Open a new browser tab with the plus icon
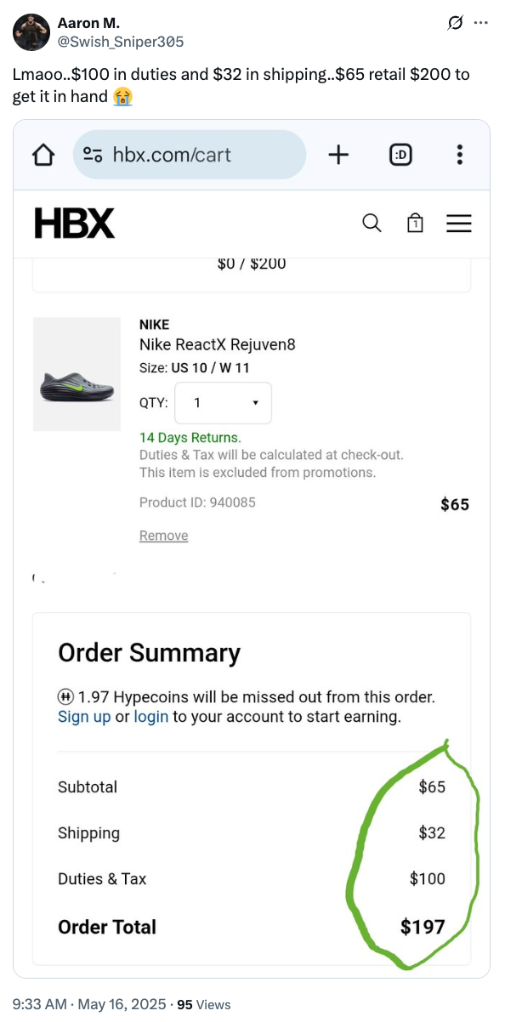Image resolution: width=505 pixels, height=1022 pixels. point(338,154)
